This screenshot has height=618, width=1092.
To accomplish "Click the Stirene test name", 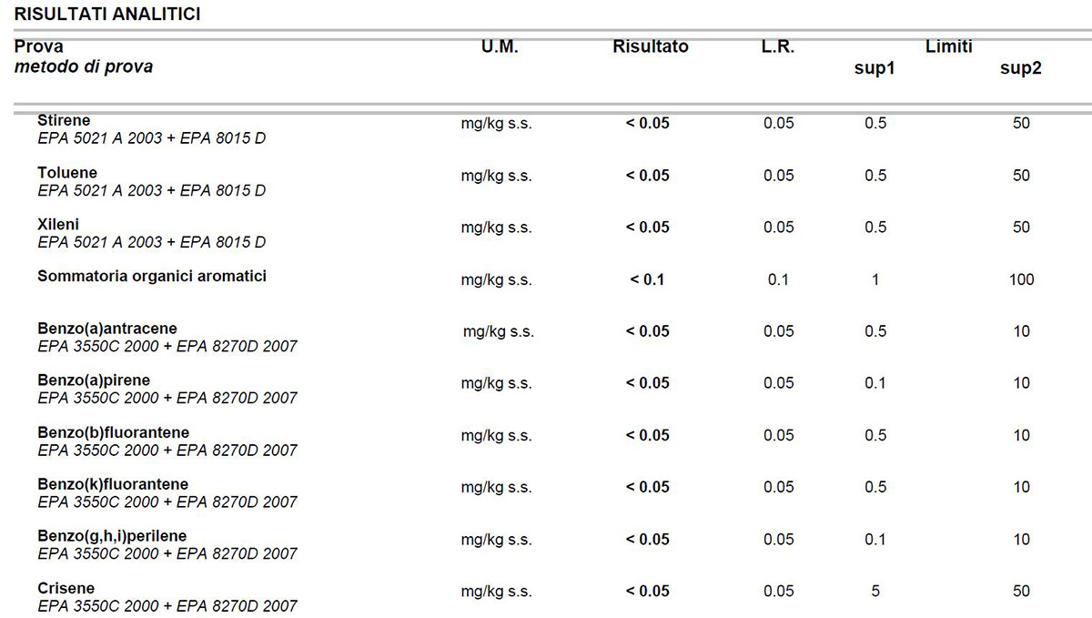I will click(x=64, y=120).
